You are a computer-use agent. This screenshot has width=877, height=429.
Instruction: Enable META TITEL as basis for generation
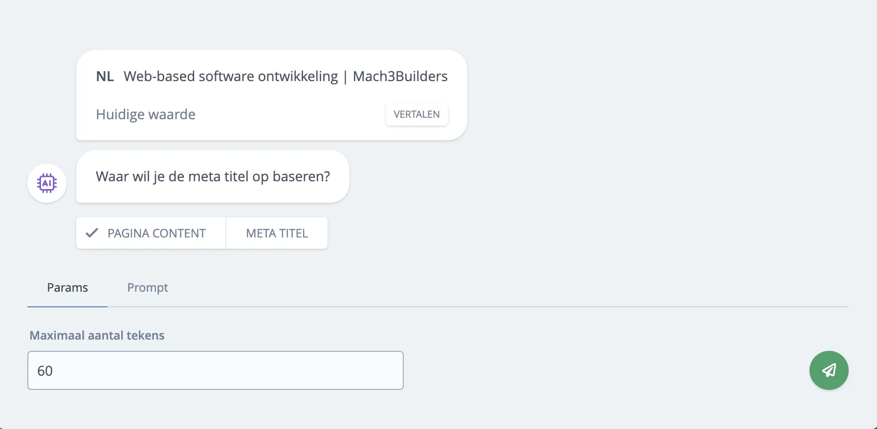pos(277,233)
